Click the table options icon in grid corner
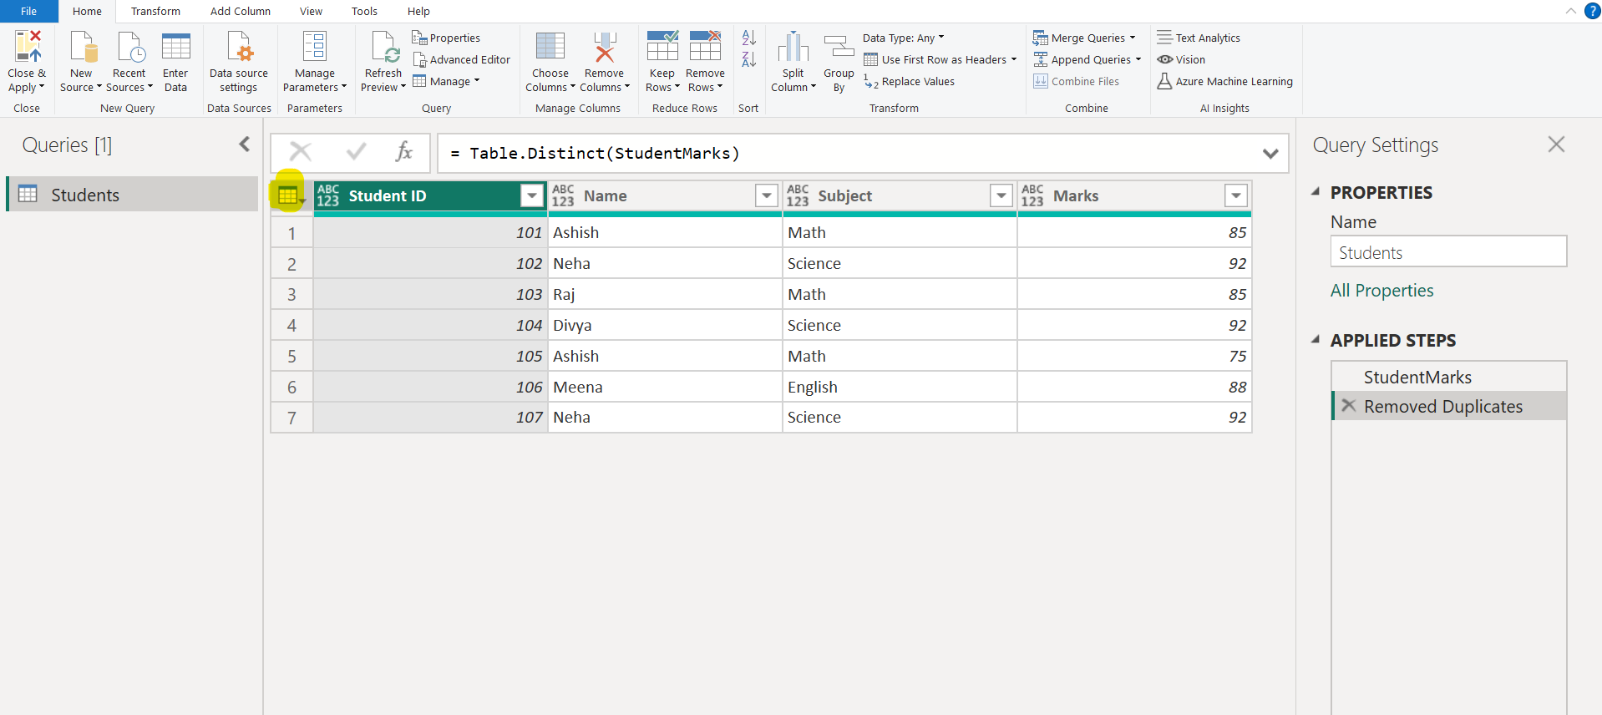 [288, 196]
